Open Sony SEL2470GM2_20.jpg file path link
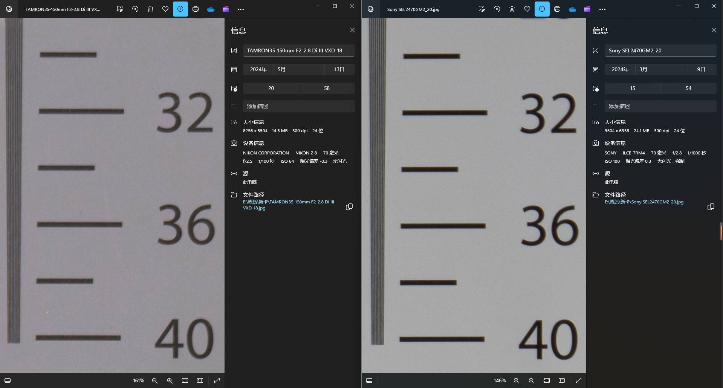 click(x=644, y=202)
